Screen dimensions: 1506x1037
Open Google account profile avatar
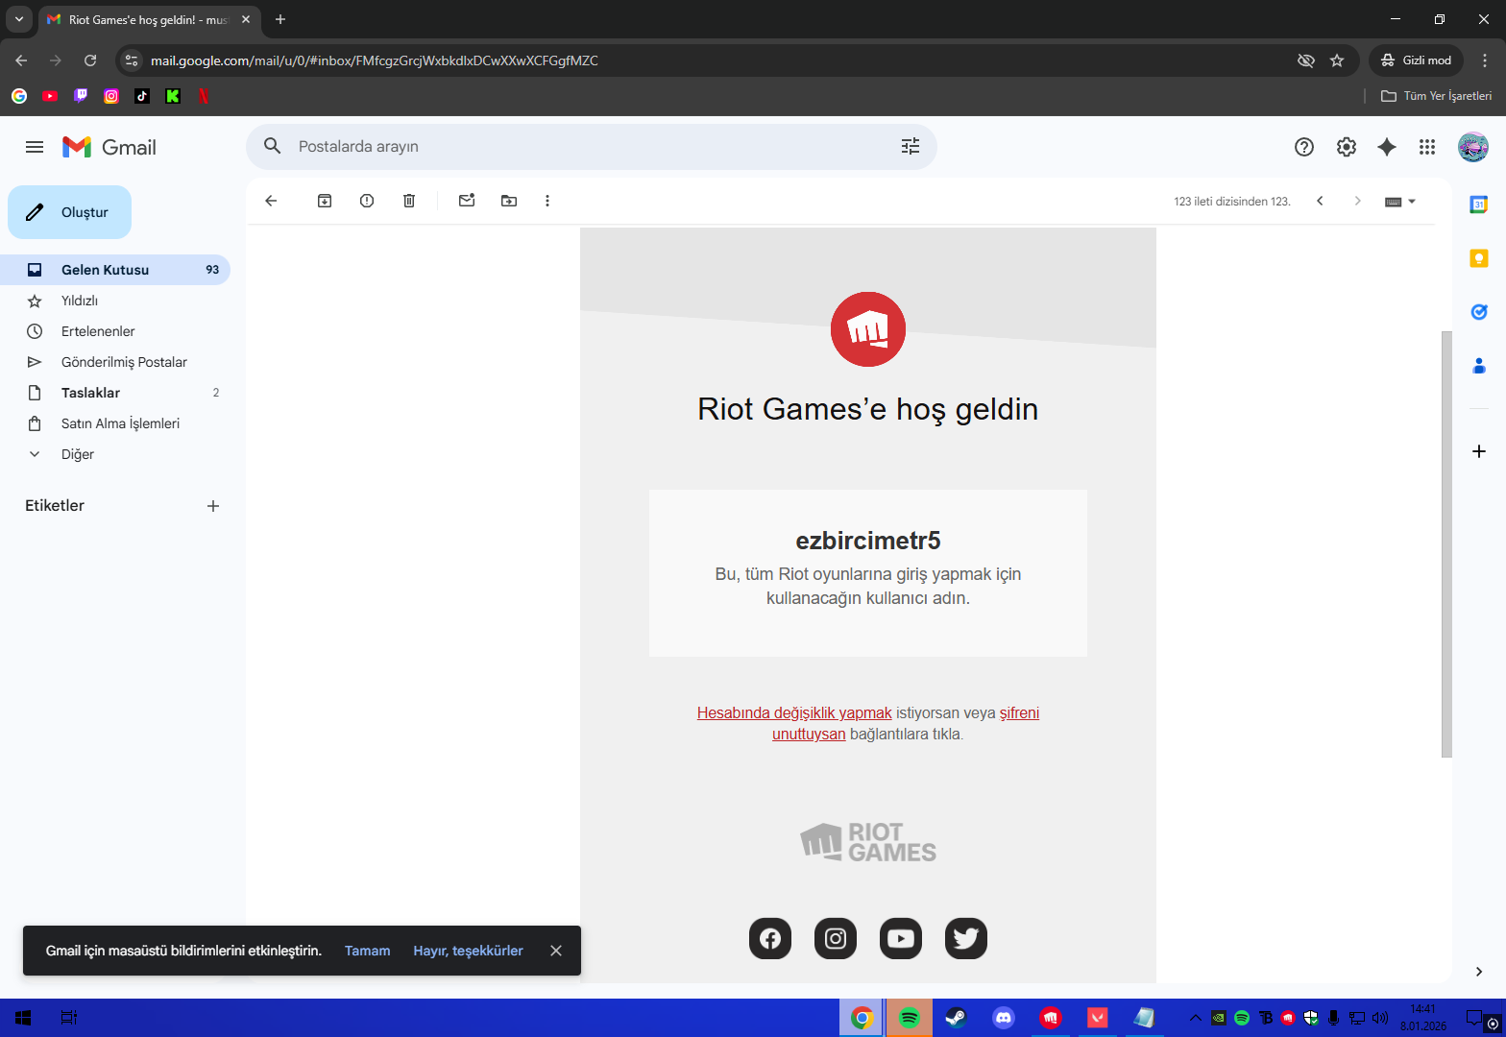tap(1473, 147)
